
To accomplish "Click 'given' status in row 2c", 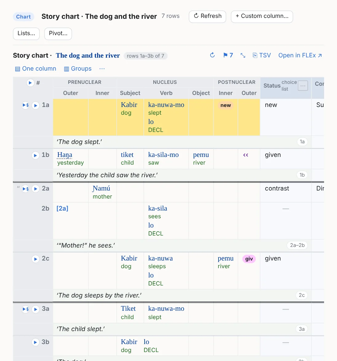I will point(273,259).
